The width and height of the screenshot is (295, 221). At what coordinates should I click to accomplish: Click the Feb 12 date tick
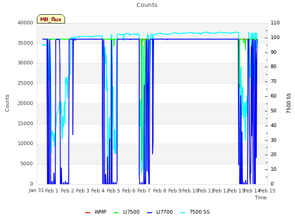pyautogui.click(x=221, y=191)
